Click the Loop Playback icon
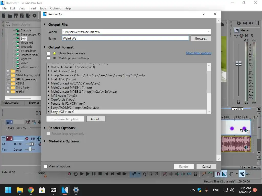 click(x=75, y=174)
